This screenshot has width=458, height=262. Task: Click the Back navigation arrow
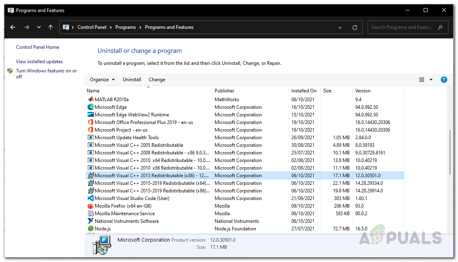click(x=13, y=27)
